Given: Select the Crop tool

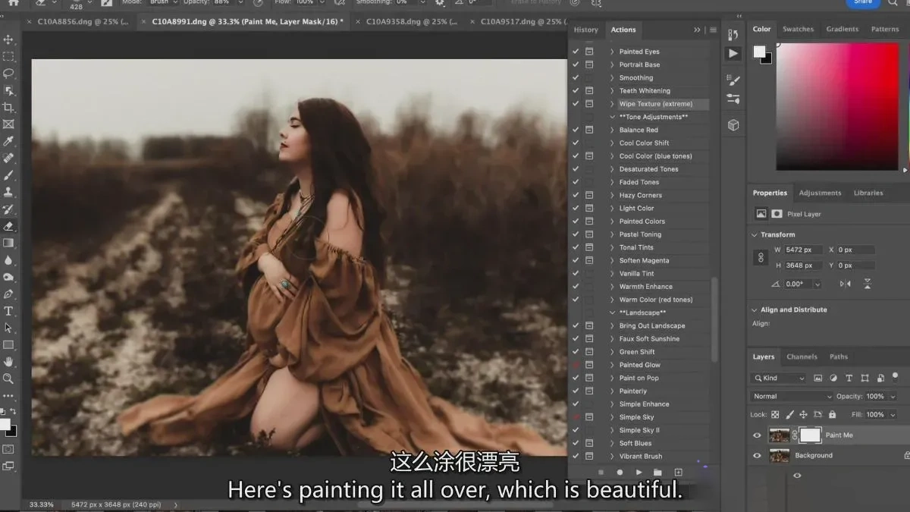Looking at the screenshot, I should point(8,107).
